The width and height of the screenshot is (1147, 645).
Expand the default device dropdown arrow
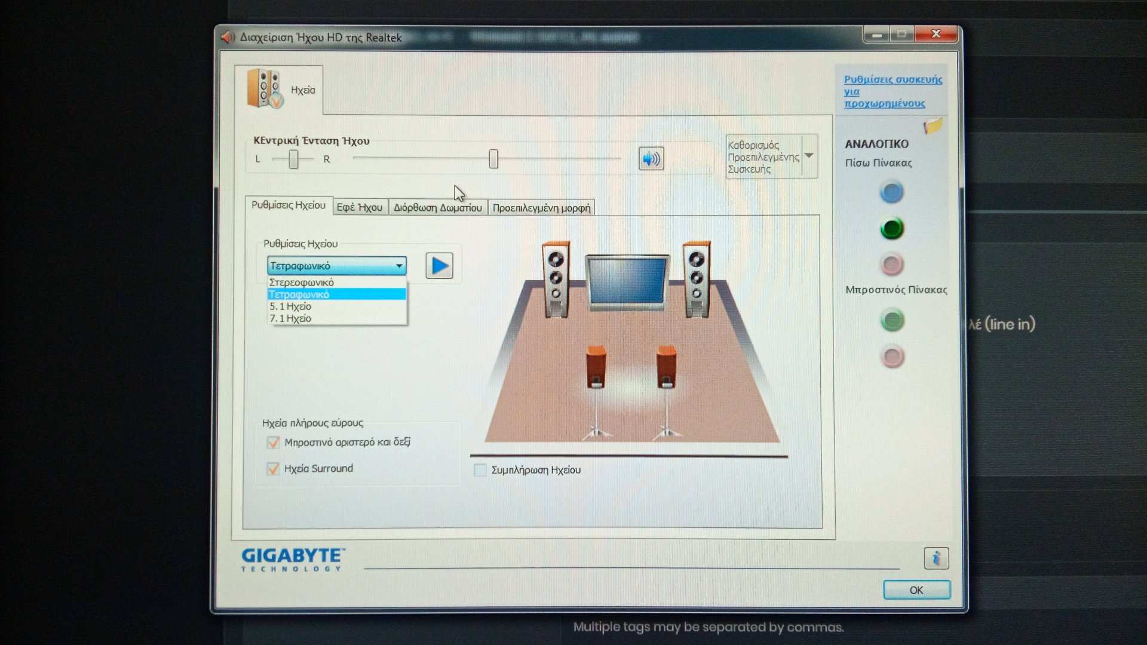click(809, 156)
